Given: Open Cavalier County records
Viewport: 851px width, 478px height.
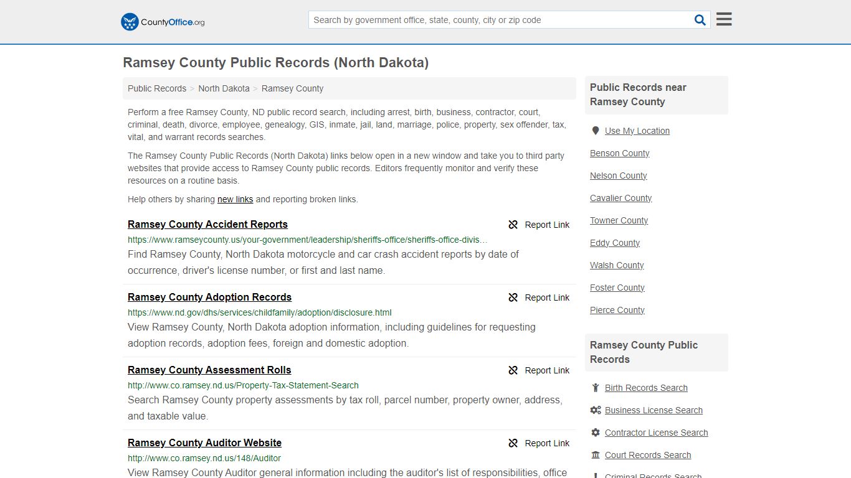Looking at the screenshot, I should pyautogui.click(x=620, y=198).
